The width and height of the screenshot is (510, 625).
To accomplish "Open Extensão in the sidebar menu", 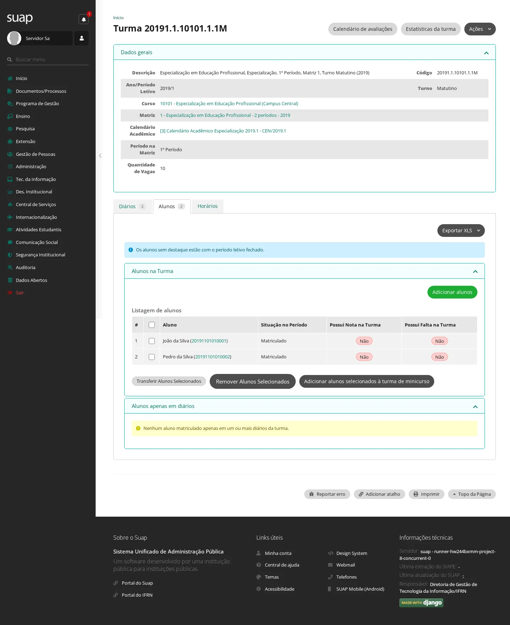I will [25, 141].
